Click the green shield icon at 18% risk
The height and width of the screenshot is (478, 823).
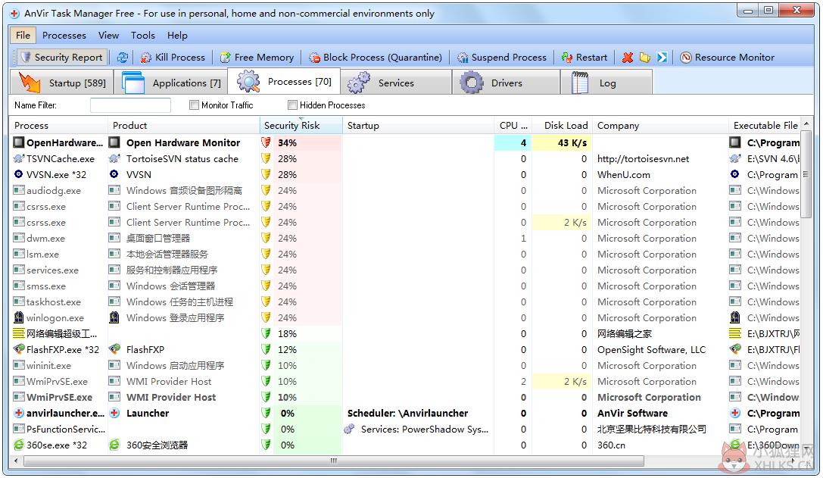(267, 333)
